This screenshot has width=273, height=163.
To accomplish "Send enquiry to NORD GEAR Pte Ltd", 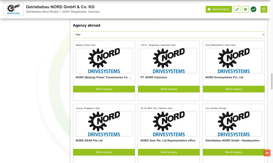I will point(104,152).
